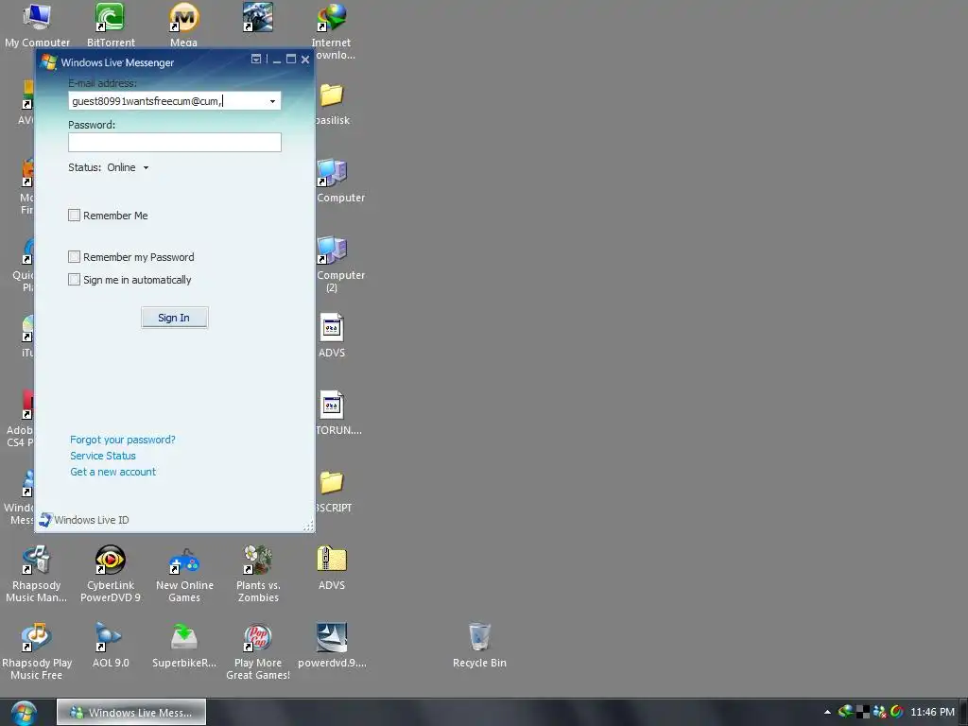Click the Show desktop strip beside clock
The width and height of the screenshot is (968, 726).
(963, 713)
